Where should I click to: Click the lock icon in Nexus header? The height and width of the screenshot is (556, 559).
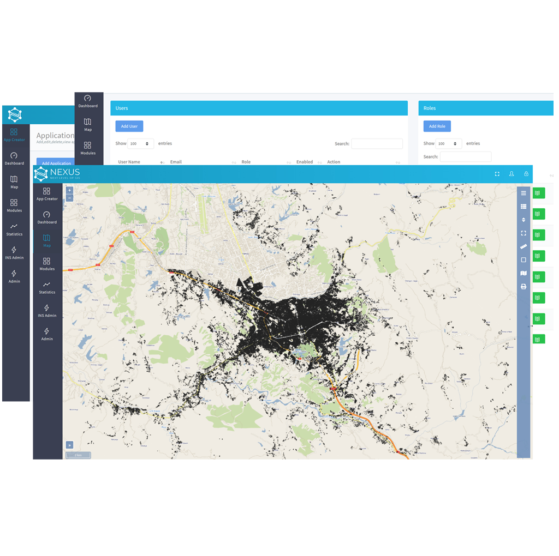click(x=526, y=174)
